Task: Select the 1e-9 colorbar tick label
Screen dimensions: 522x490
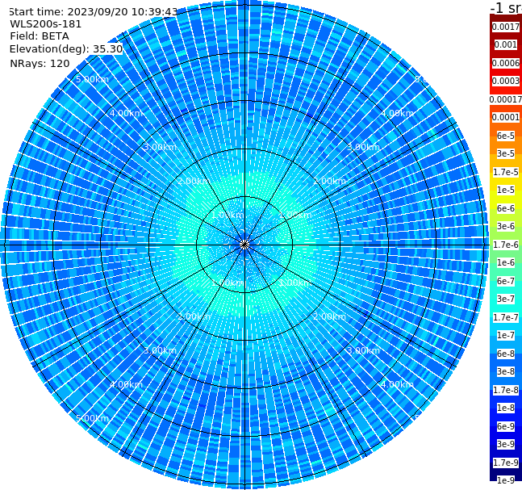Action: click(506, 480)
